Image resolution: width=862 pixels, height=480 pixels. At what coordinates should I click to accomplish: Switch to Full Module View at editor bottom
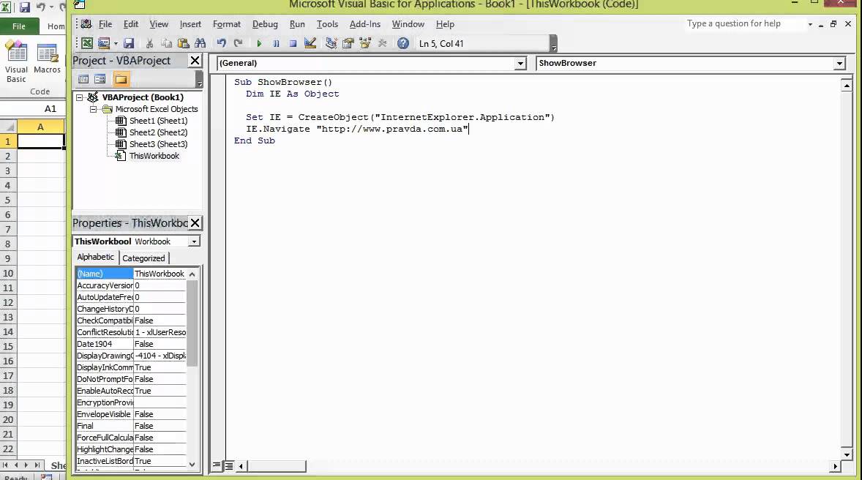coord(229,465)
